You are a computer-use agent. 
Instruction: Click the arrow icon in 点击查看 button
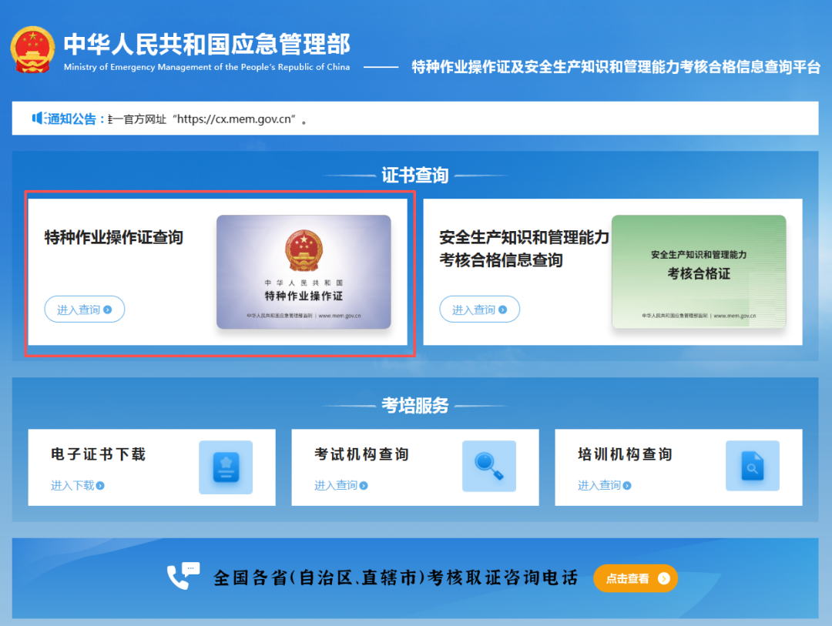click(663, 578)
